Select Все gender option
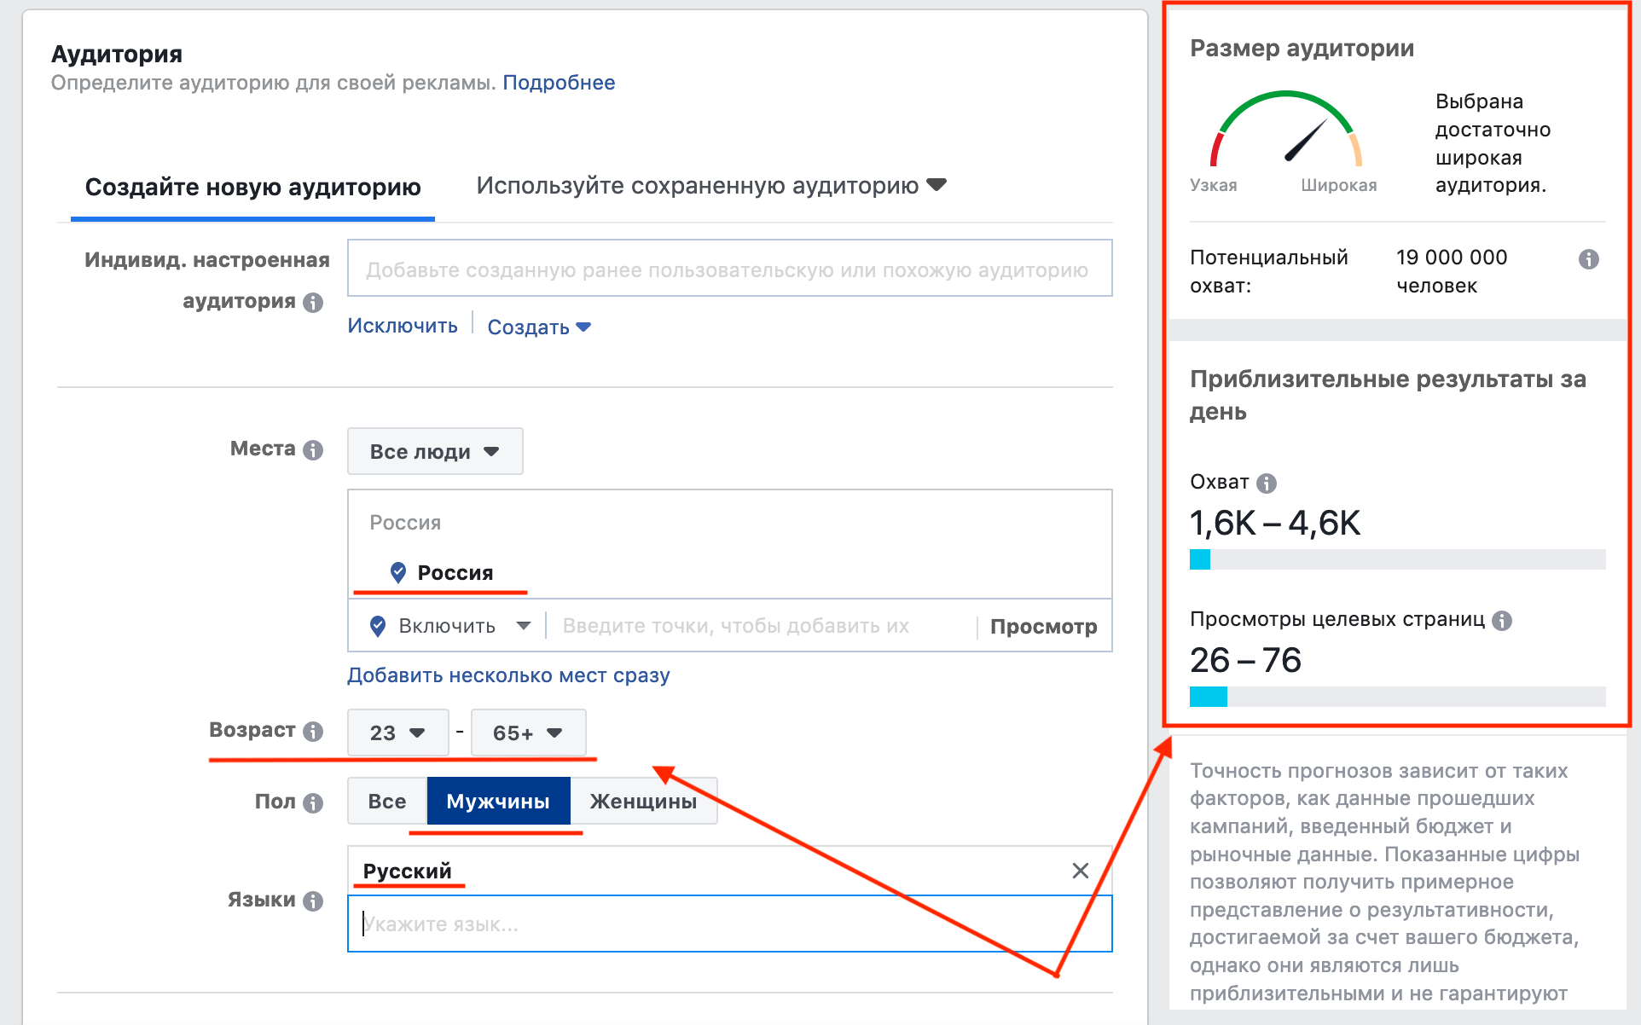 (x=386, y=802)
